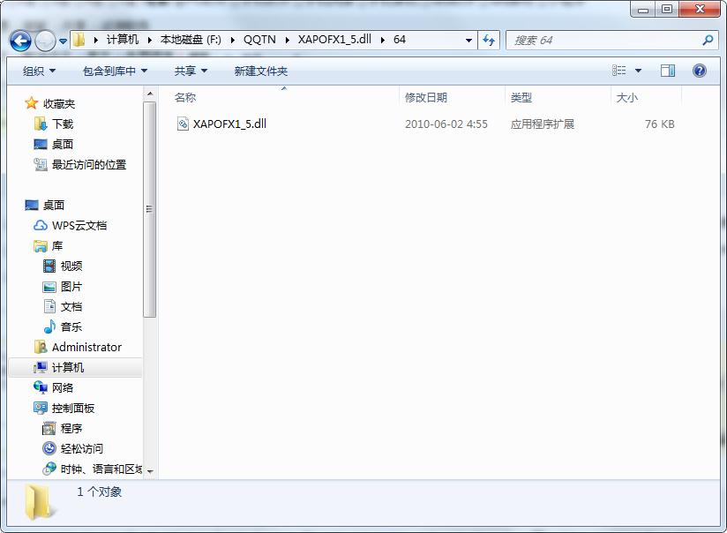The image size is (727, 533).
Task: Click the 视频 film icon
Action: pyautogui.click(x=49, y=266)
